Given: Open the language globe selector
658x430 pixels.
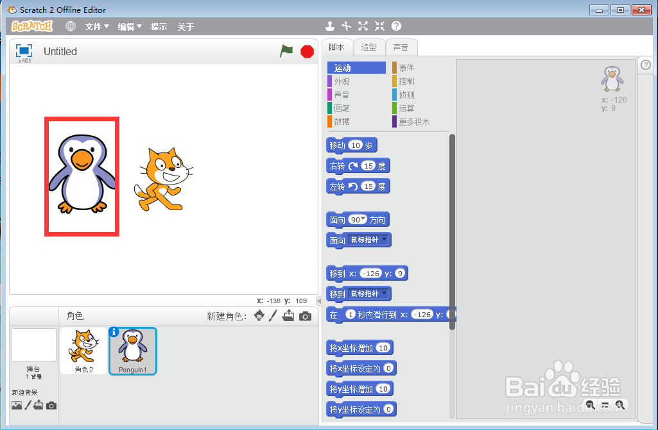Looking at the screenshot, I should (x=70, y=26).
